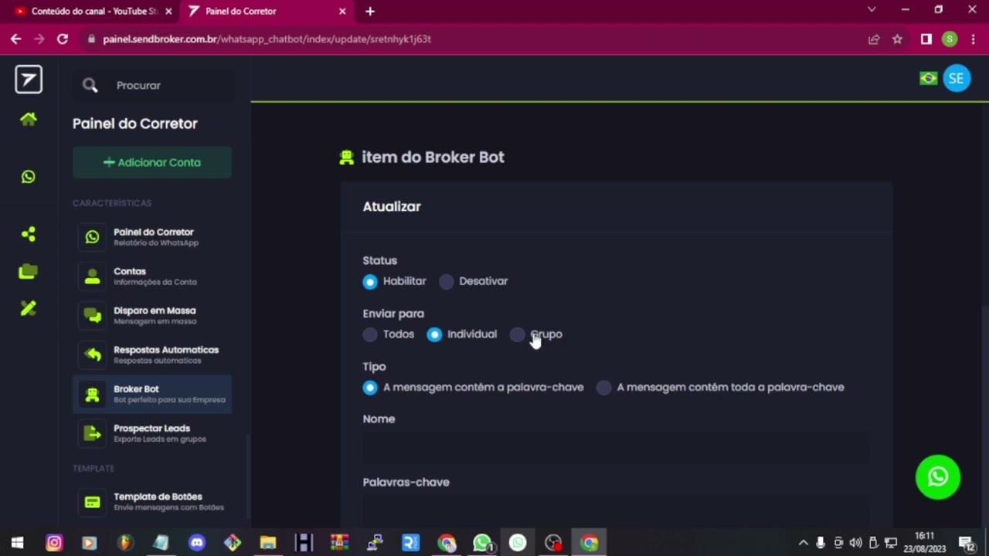
Task: Toggle Chrome side panel icon
Action: click(x=926, y=39)
